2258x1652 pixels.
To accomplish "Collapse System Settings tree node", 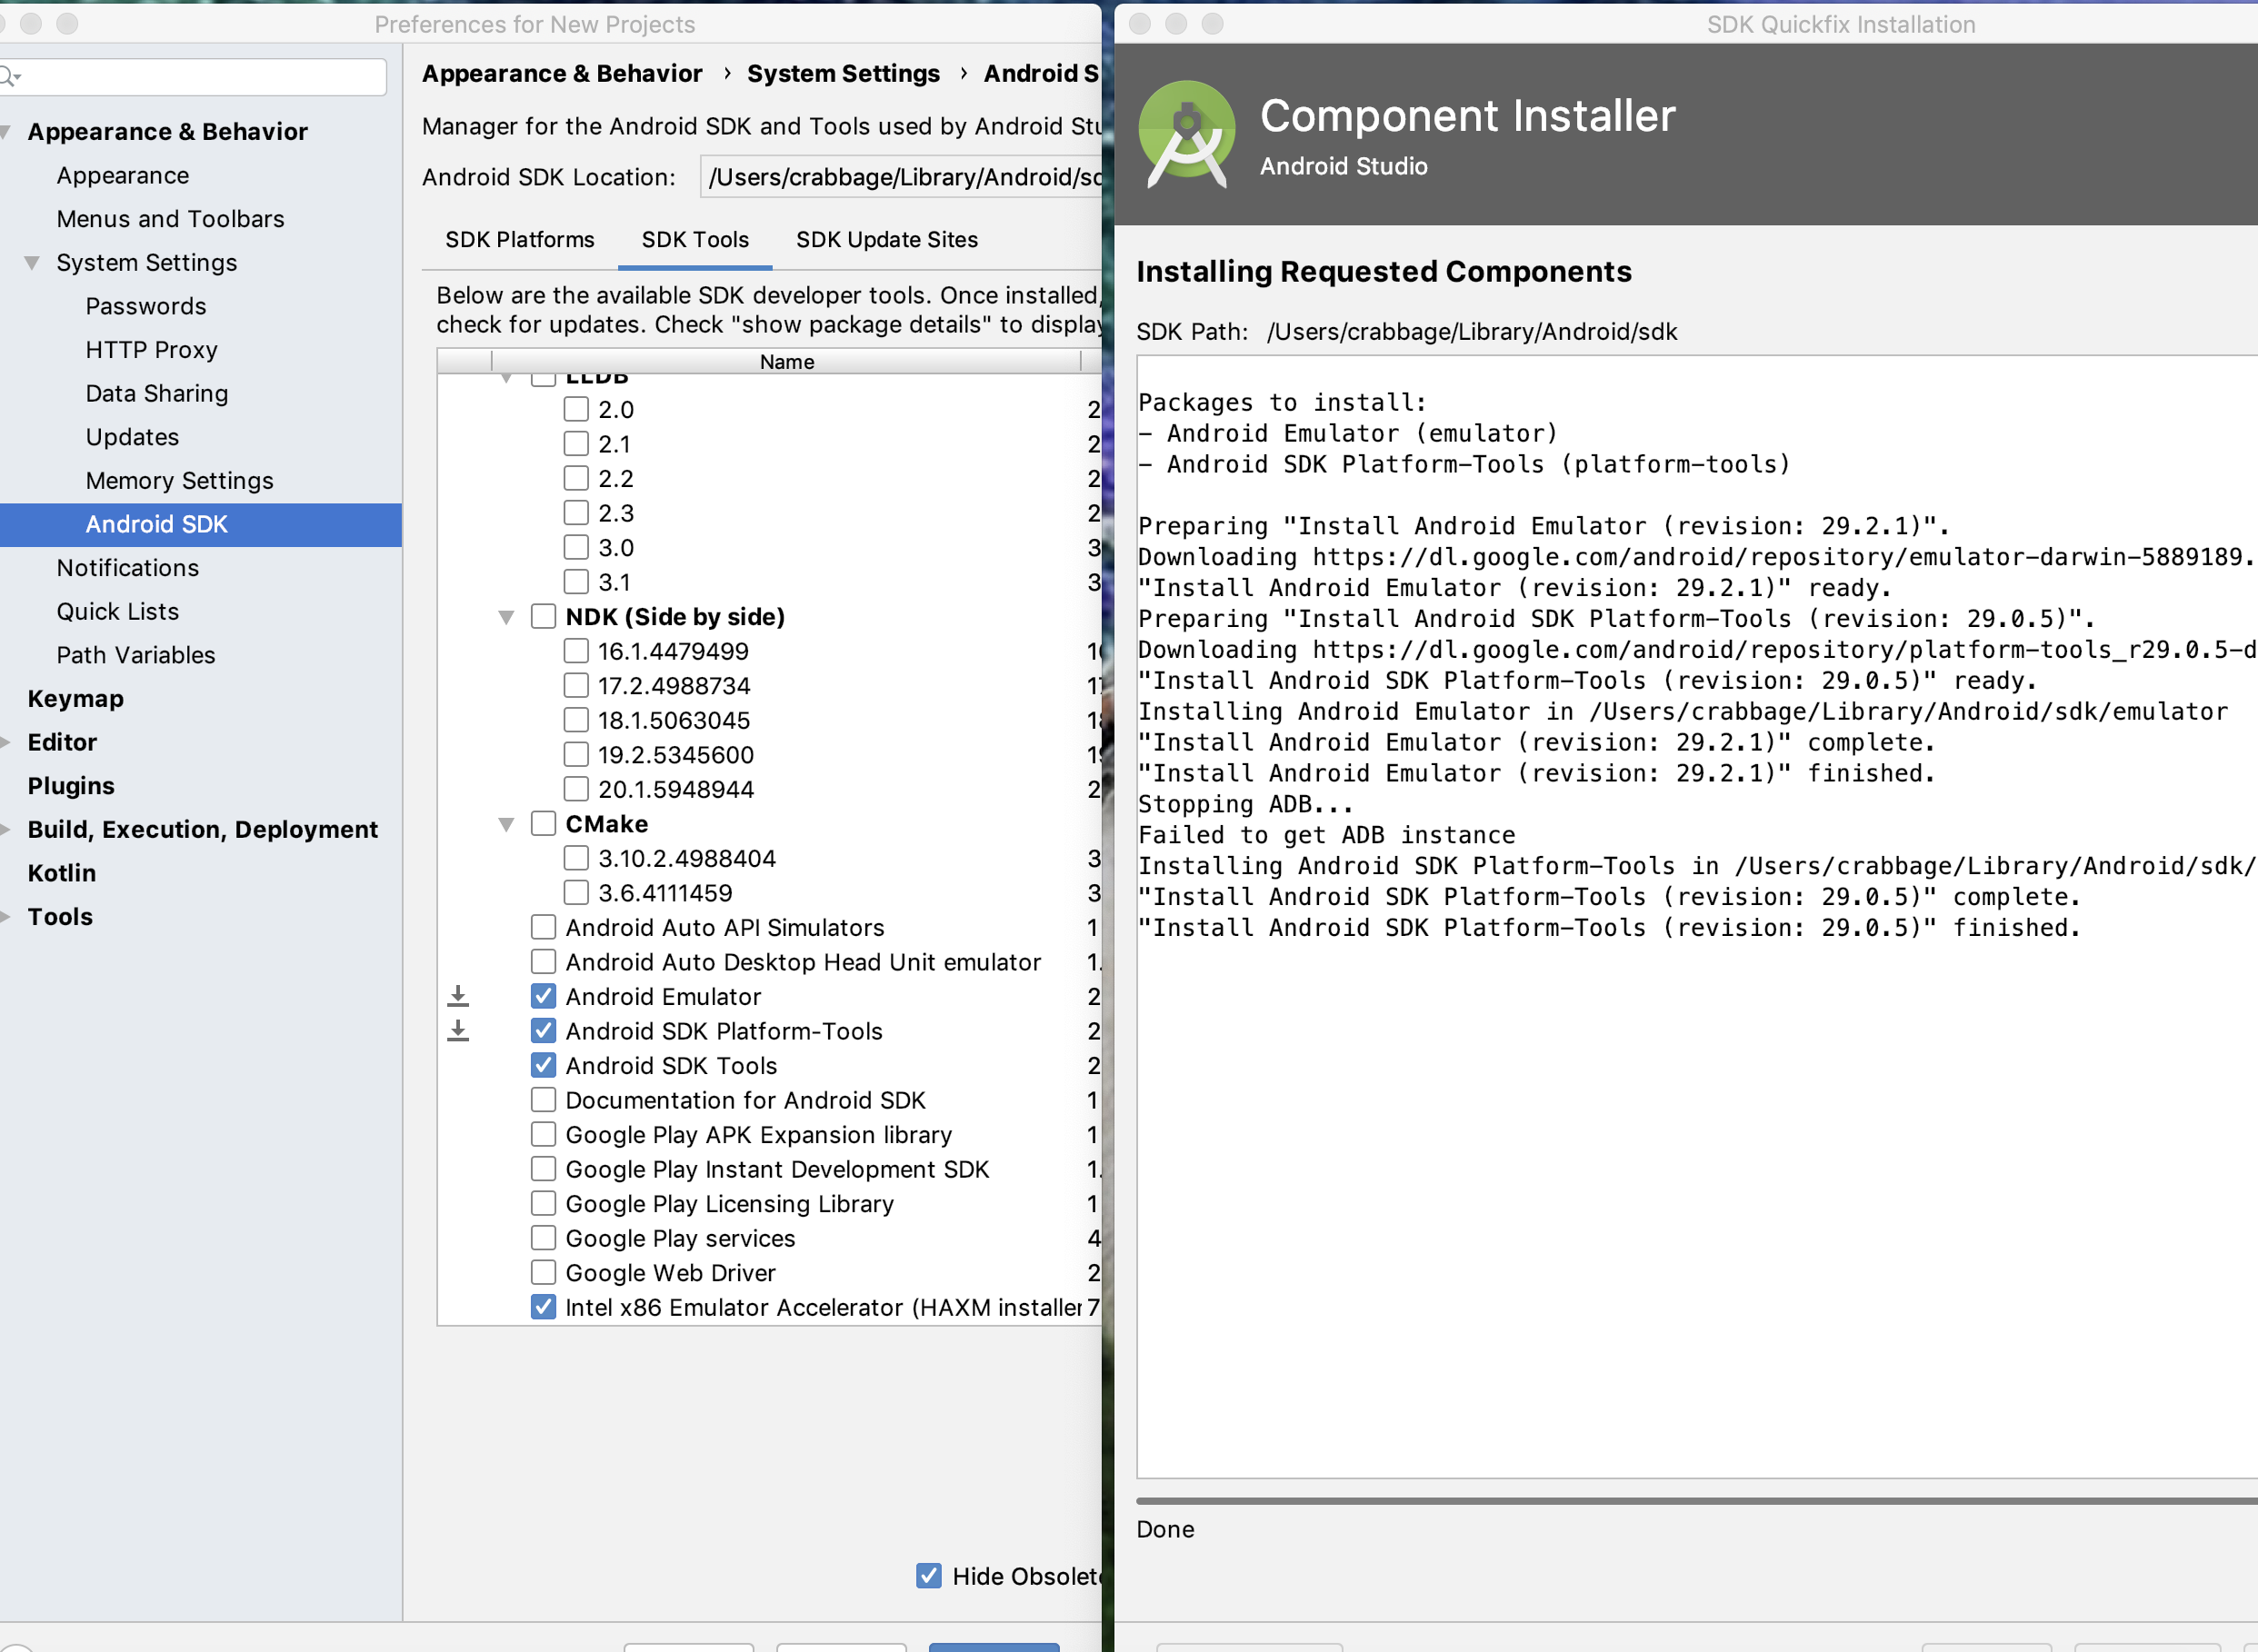I will click(32, 263).
